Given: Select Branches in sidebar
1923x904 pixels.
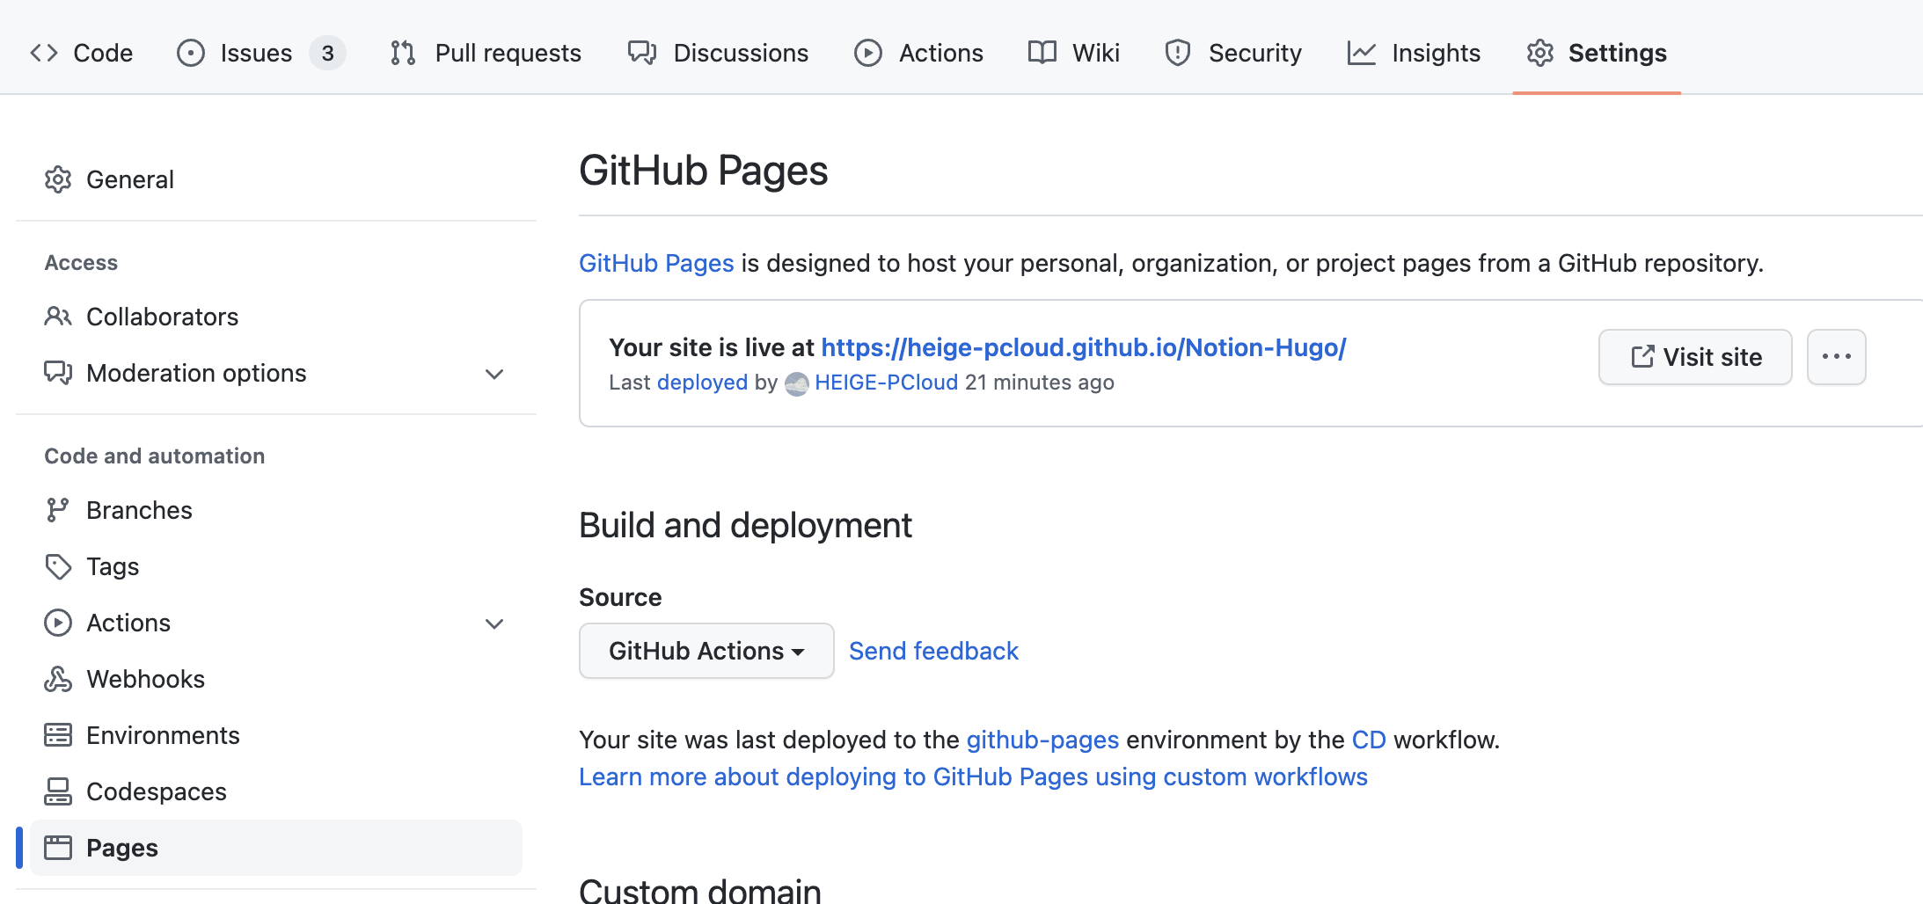Looking at the screenshot, I should point(276,510).
